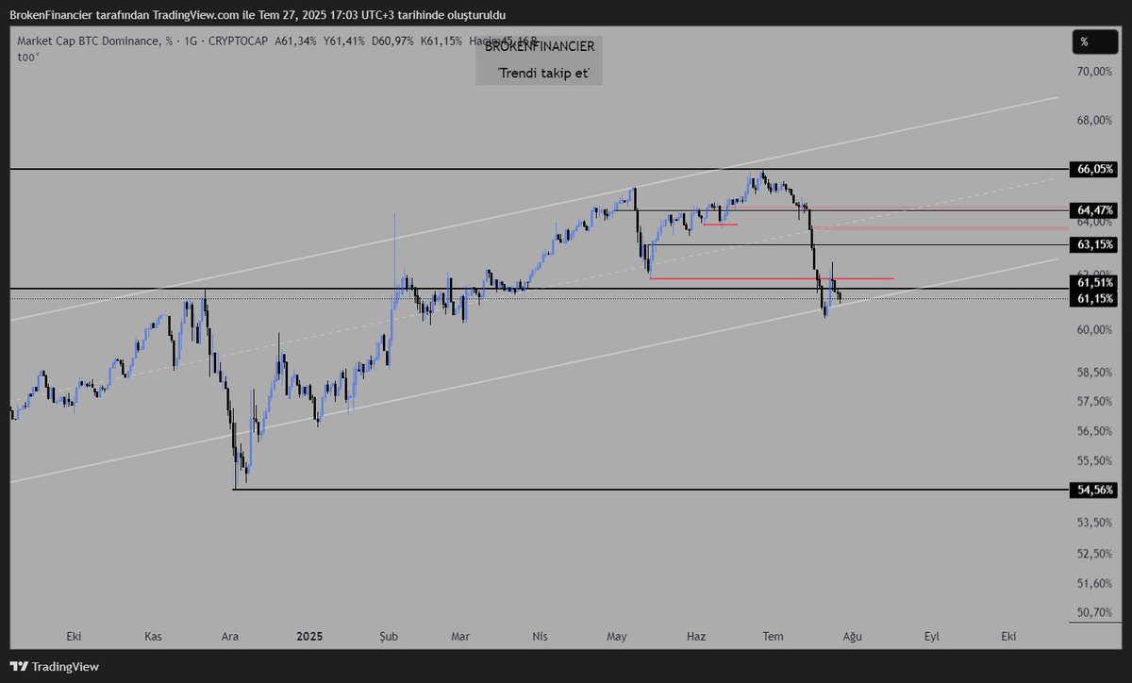
Task: Click the Ara month label
Action: coord(229,637)
